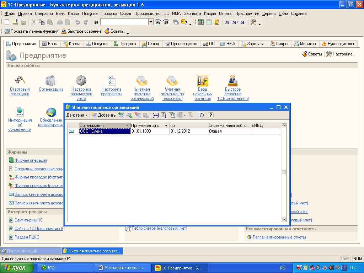Switch to the Производство tab
Screen dimensions: 364x273
pos(181,44)
